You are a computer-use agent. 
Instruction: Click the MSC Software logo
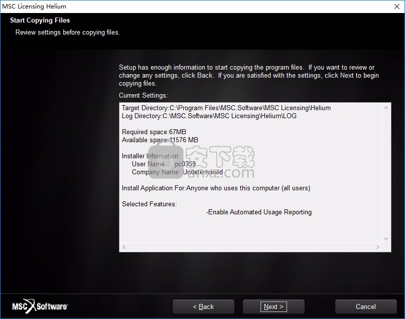point(40,306)
